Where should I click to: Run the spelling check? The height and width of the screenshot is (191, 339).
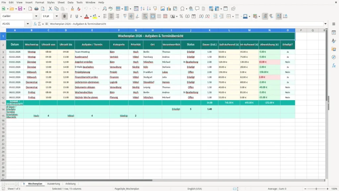click(111, 9)
